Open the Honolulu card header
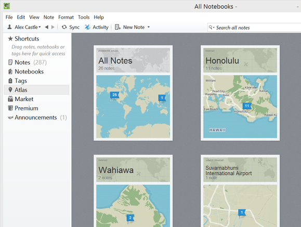The width and height of the screenshot is (301, 227). tap(240, 60)
